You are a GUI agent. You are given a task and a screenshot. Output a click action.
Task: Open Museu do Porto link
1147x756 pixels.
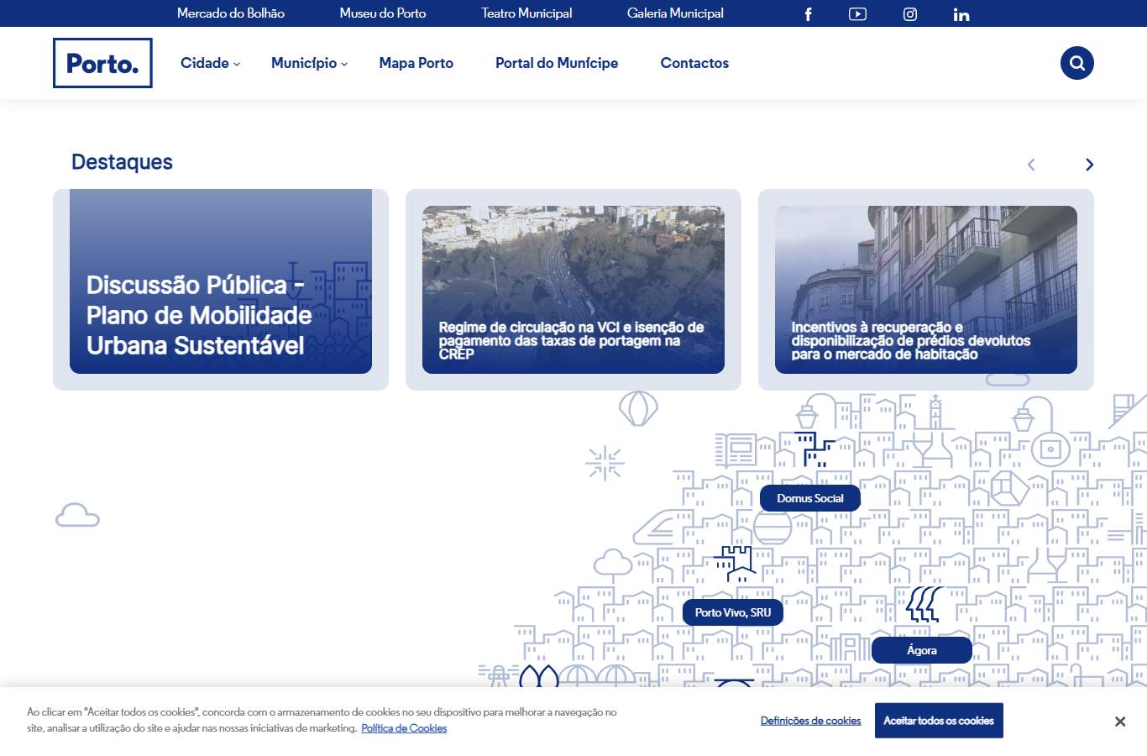[x=383, y=13]
